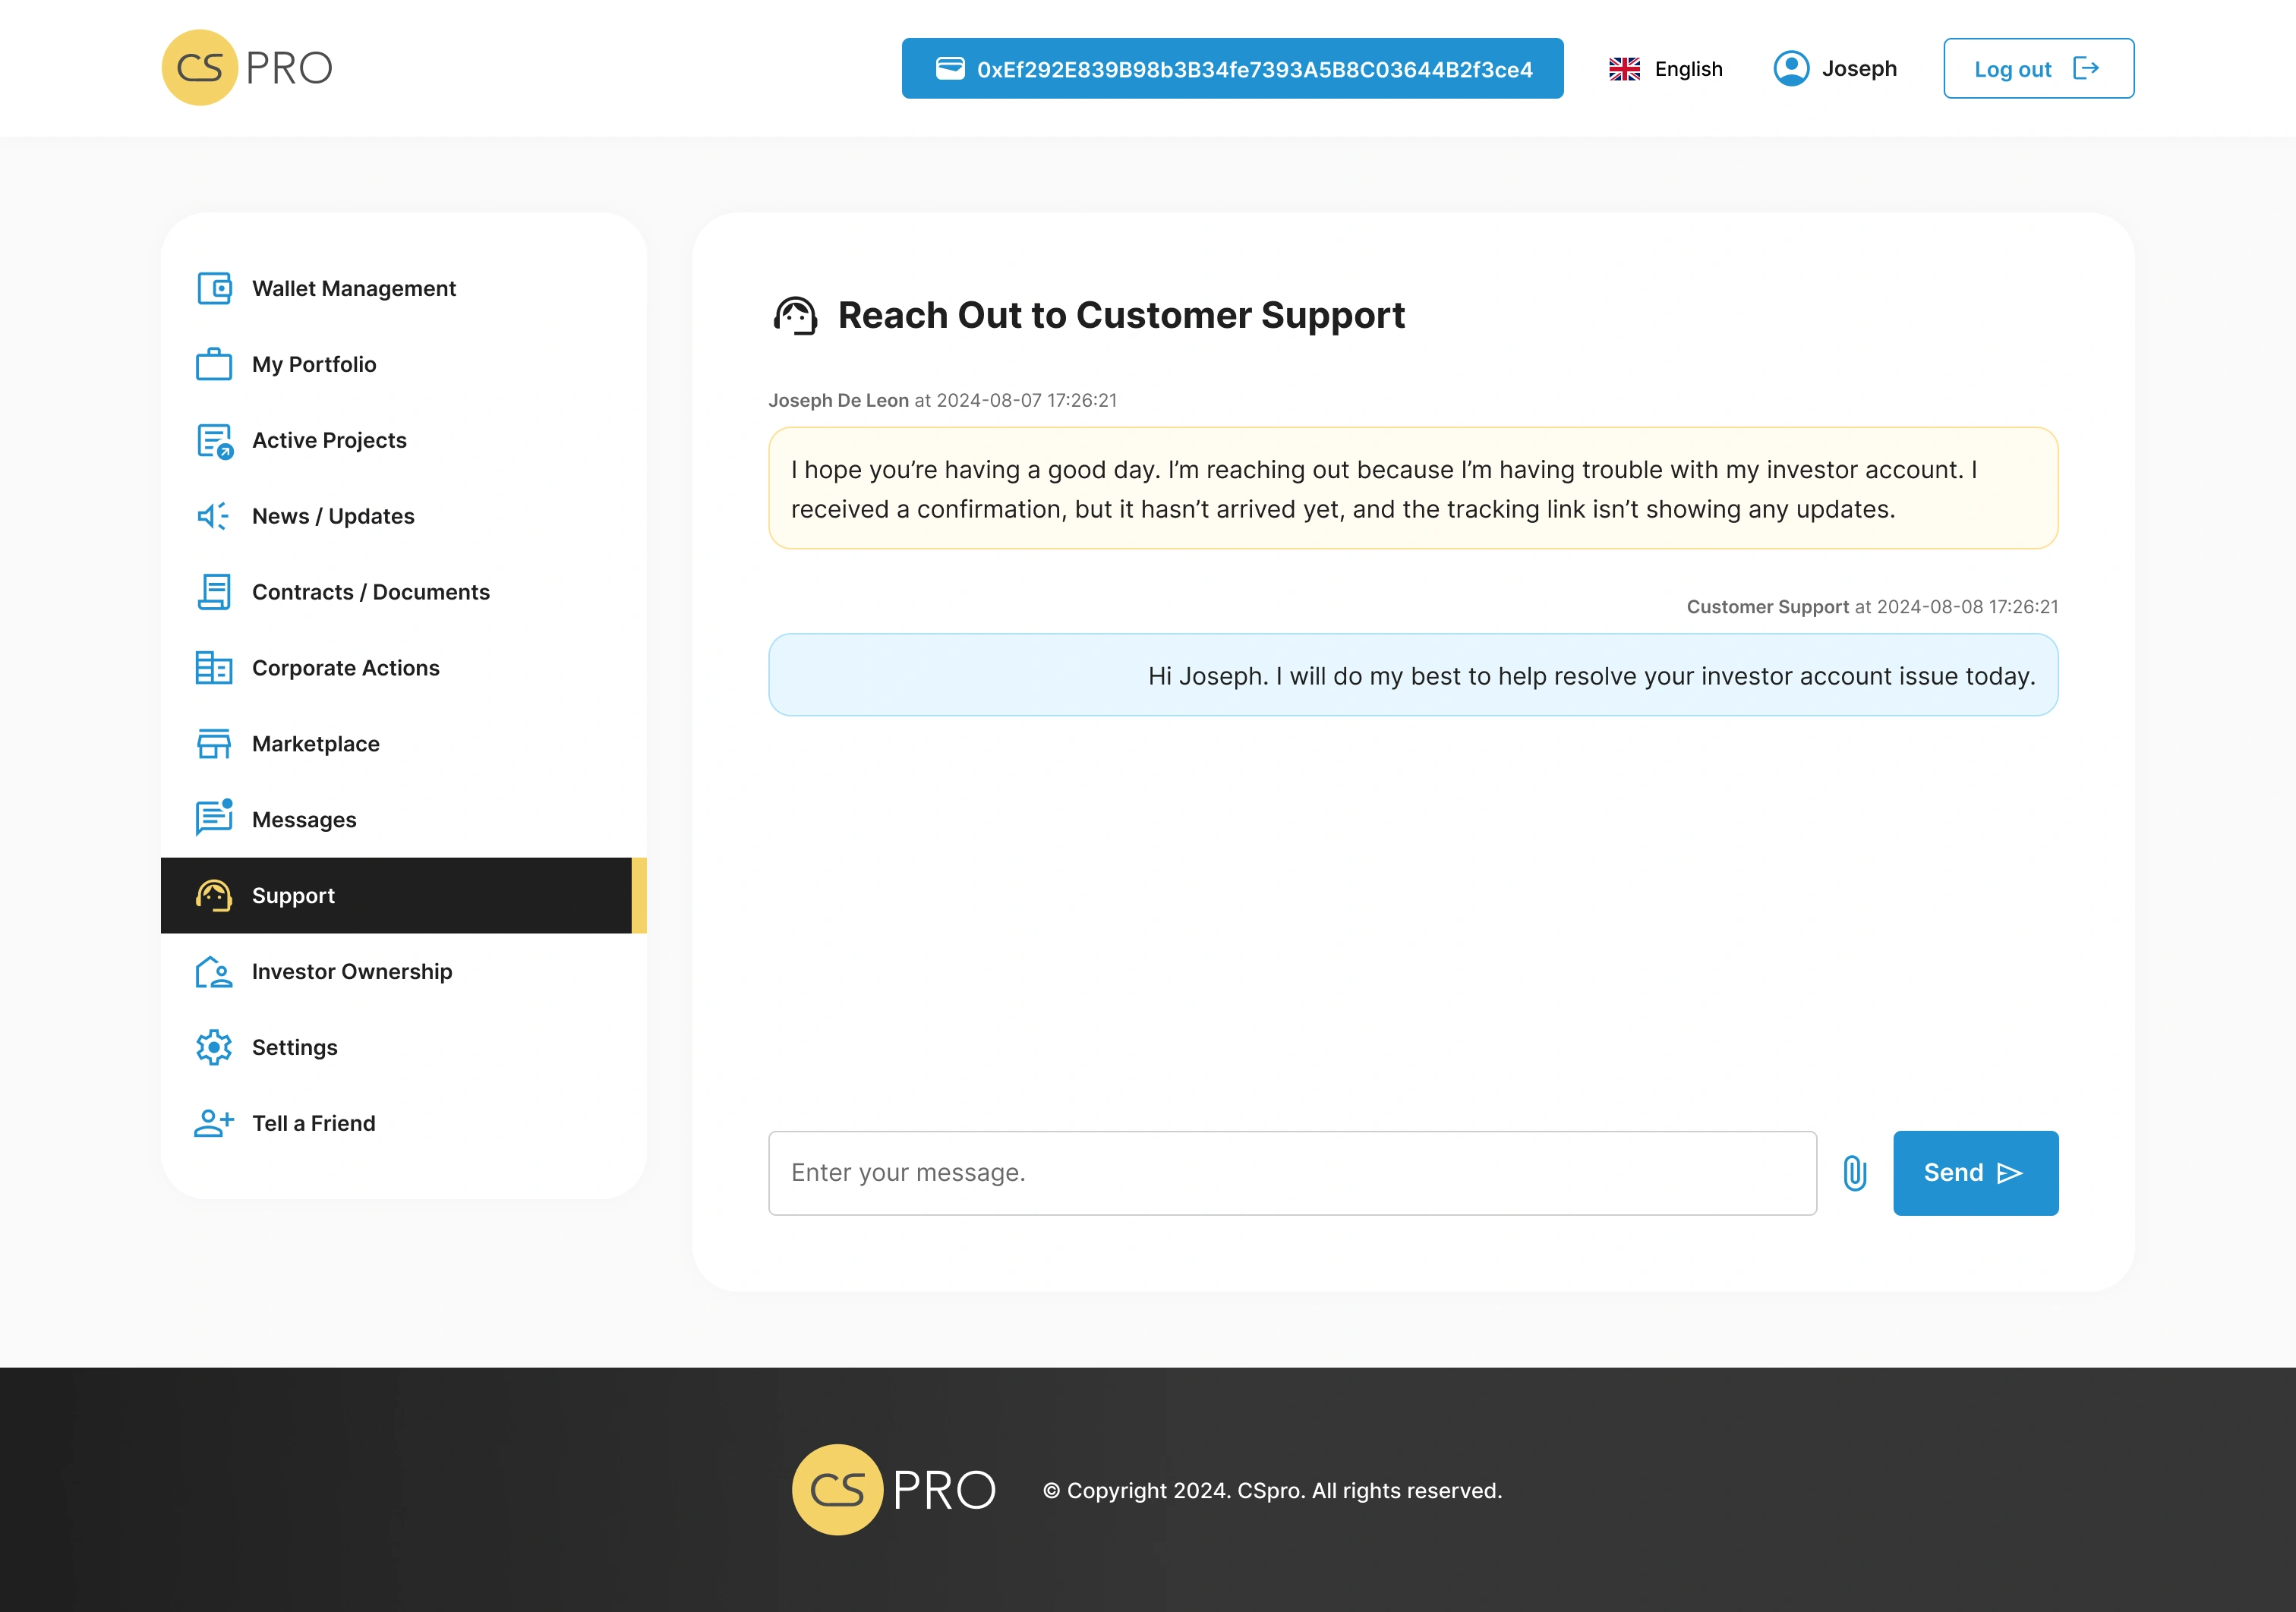Click the Marketplace storefront icon
2296x1612 pixels.
[x=214, y=744]
